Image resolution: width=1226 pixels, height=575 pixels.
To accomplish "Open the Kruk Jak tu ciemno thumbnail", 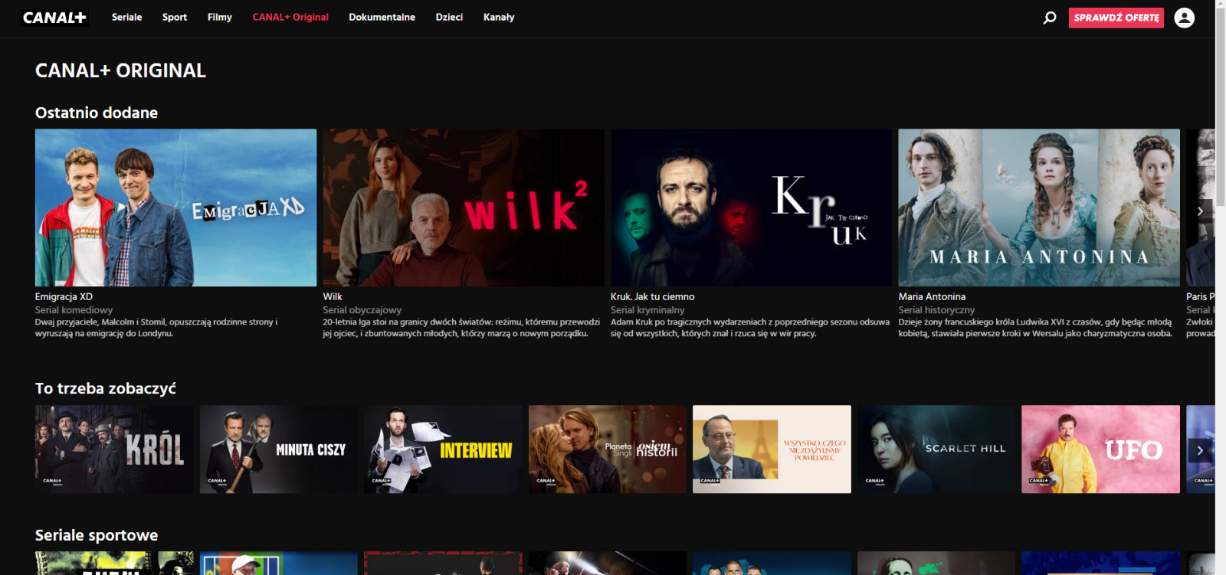I will (751, 207).
